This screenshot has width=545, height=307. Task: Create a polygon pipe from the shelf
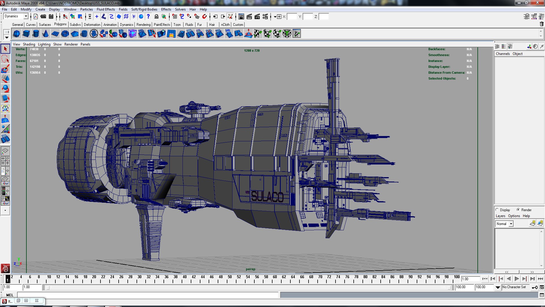pyautogui.click(x=84, y=34)
